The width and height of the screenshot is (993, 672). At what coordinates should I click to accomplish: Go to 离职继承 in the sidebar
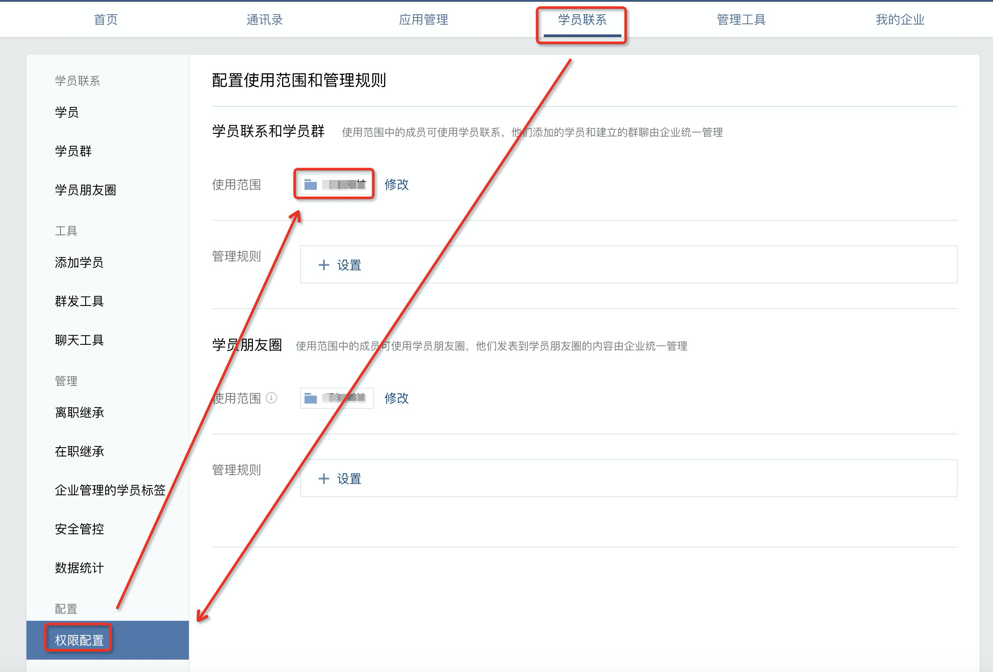tap(79, 412)
